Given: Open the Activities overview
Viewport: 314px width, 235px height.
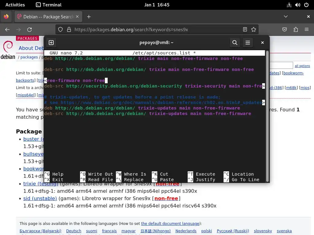Looking at the screenshot, I should pos(15,5).
